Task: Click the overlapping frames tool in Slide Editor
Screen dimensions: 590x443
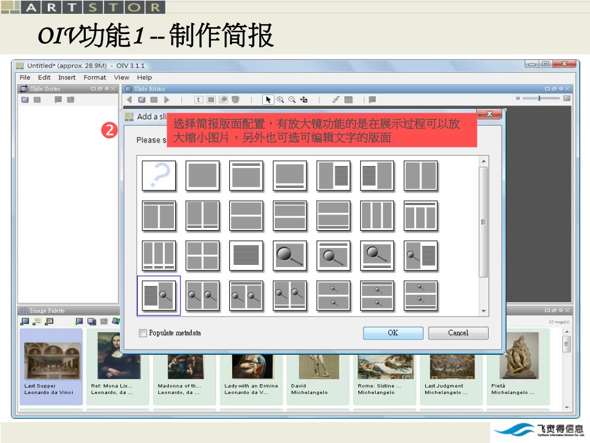Action: (224, 99)
